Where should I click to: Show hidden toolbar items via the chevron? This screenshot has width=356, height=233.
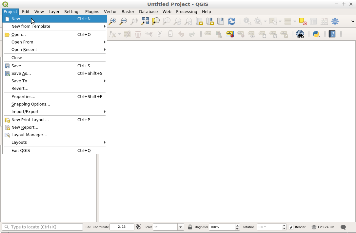pos(352,21)
